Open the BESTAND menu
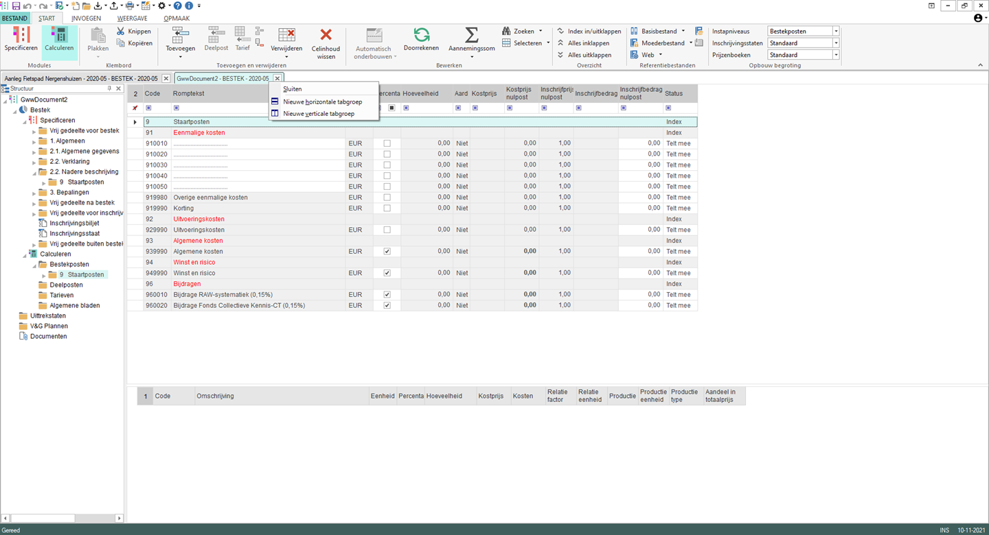Image resolution: width=989 pixels, height=535 pixels. tap(15, 19)
